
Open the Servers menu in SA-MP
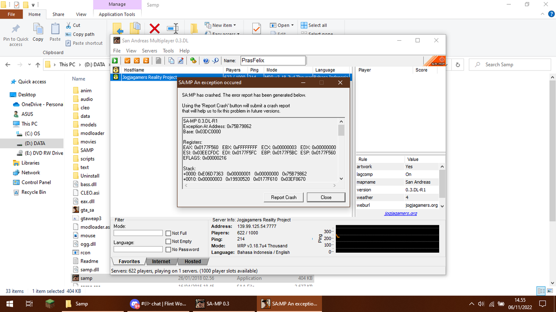(150, 51)
